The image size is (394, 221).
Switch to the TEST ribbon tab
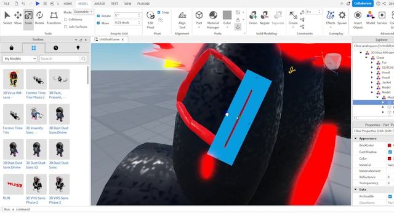(x=115, y=4)
